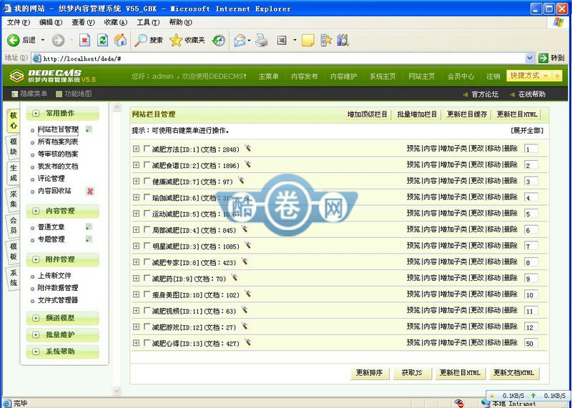Open the 功能地图 link
The width and height of the screenshot is (572, 408).
74,94
